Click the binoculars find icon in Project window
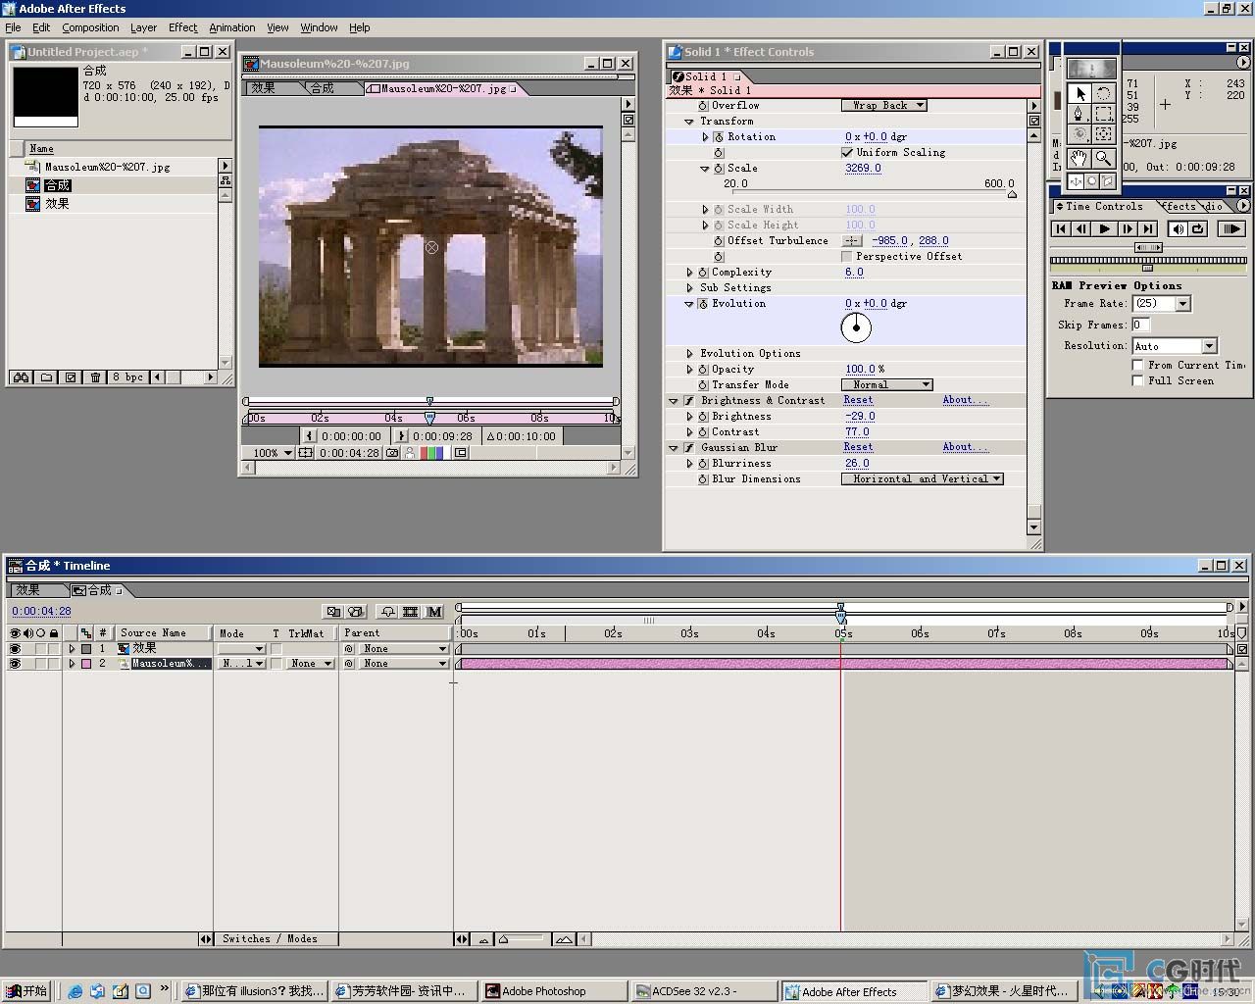 coord(21,376)
